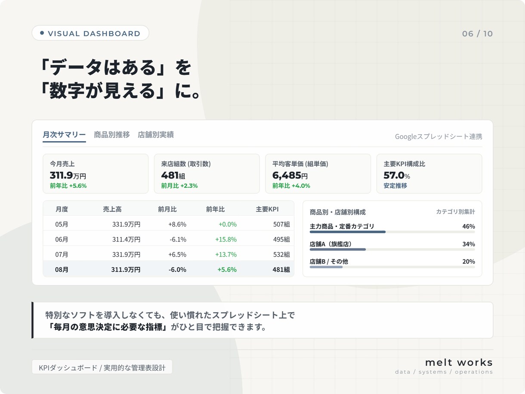Click the 06 / 10 page indicator
The width and height of the screenshot is (525, 394).
click(477, 34)
